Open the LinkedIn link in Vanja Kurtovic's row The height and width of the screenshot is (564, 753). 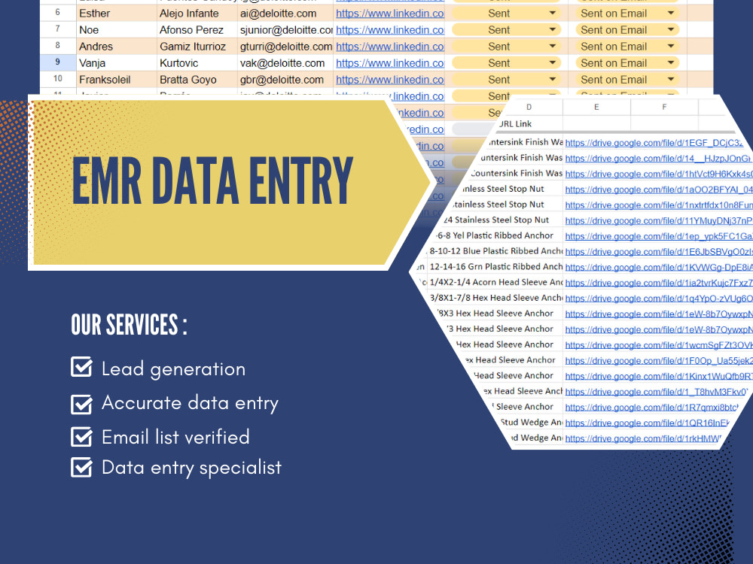(x=390, y=62)
